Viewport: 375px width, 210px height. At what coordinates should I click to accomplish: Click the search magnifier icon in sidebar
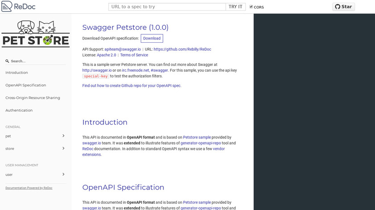(x=7, y=61)
